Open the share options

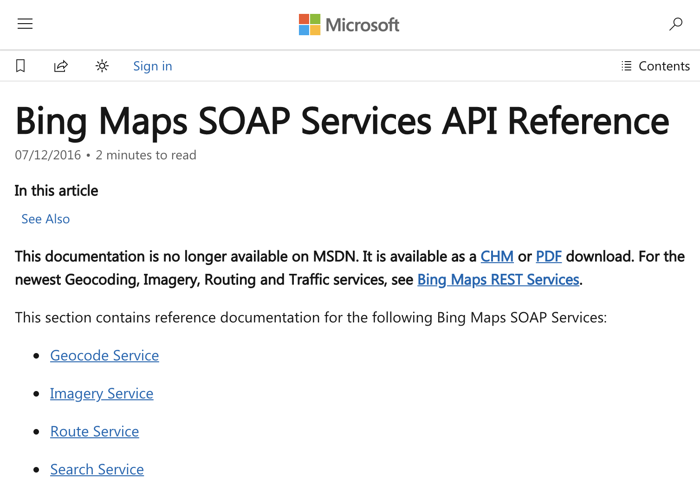pyautogui.click(x=60, y=66)
